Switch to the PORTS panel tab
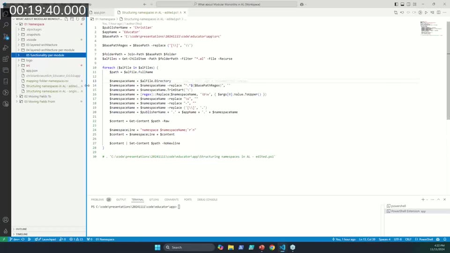 (x=187, y=200)
